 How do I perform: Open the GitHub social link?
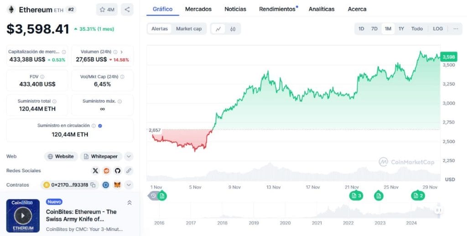117,170
